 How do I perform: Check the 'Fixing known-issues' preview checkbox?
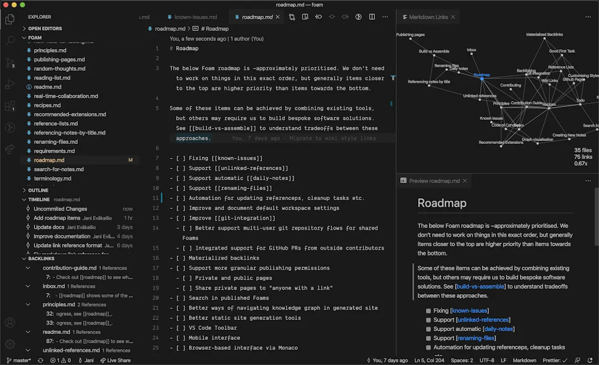tap(429, 311)
